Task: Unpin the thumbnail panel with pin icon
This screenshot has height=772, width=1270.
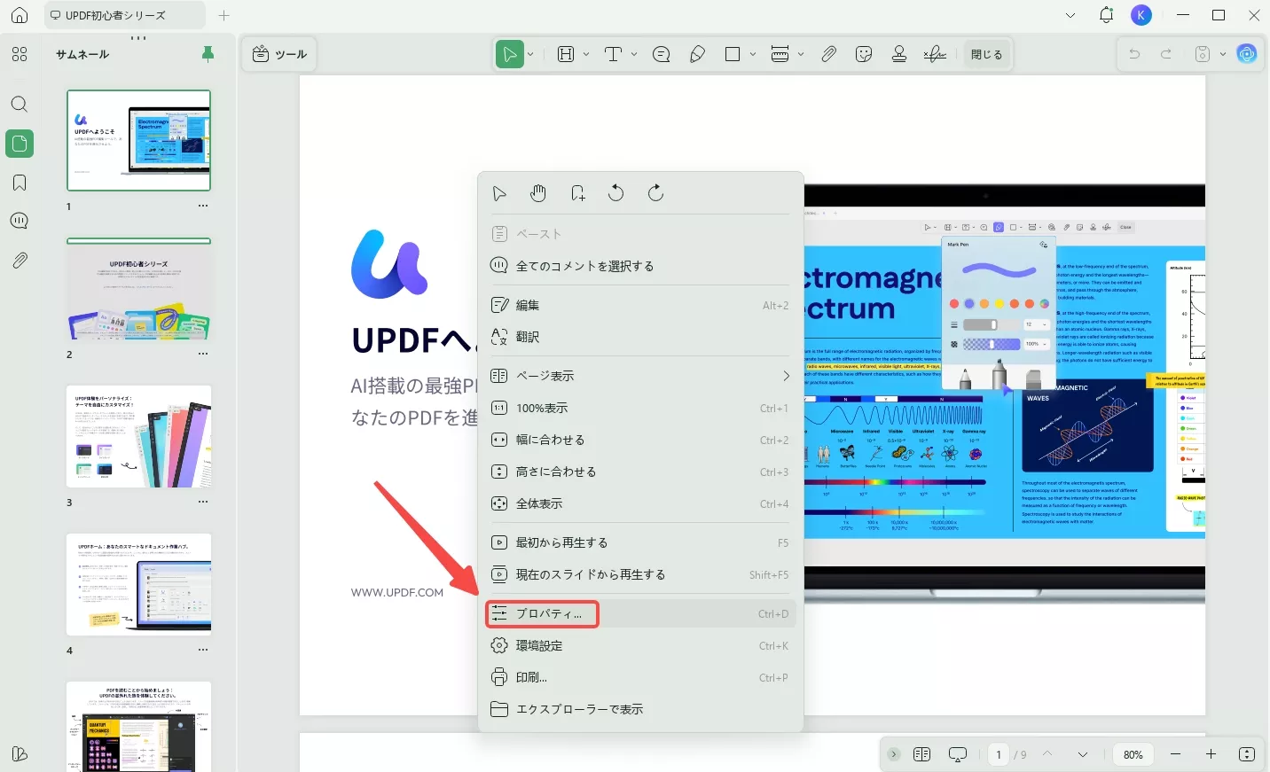Action: 208,54
